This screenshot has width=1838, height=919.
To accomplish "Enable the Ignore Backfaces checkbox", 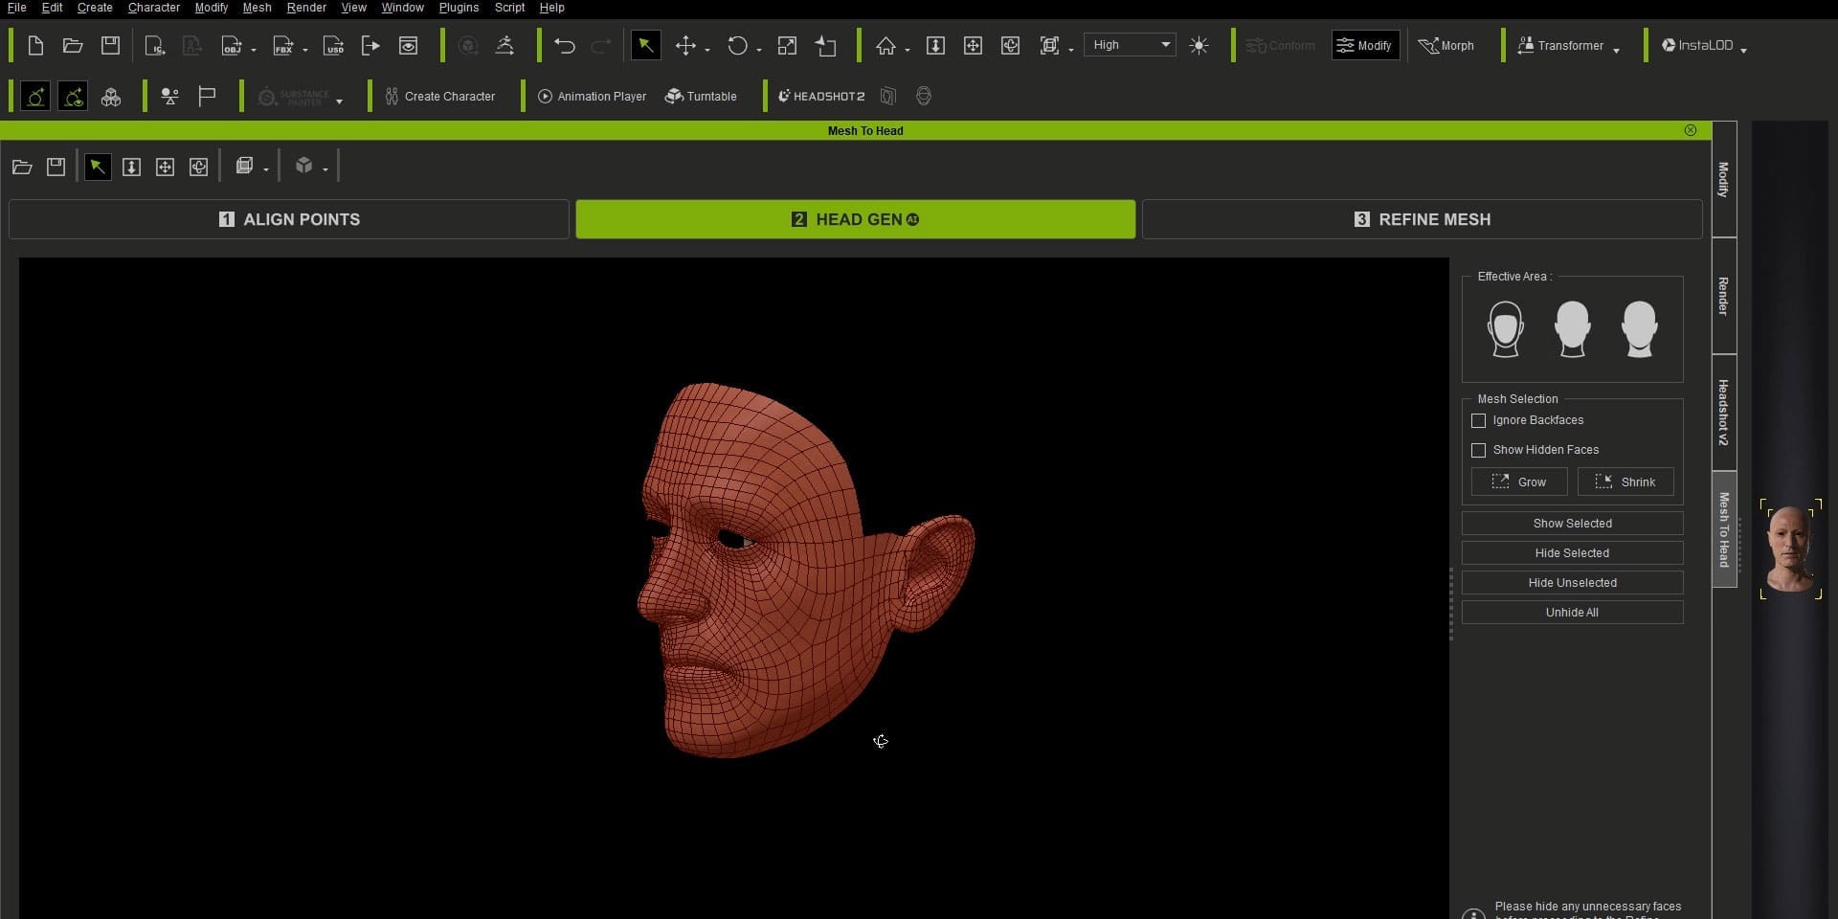I will point(1479,420).
